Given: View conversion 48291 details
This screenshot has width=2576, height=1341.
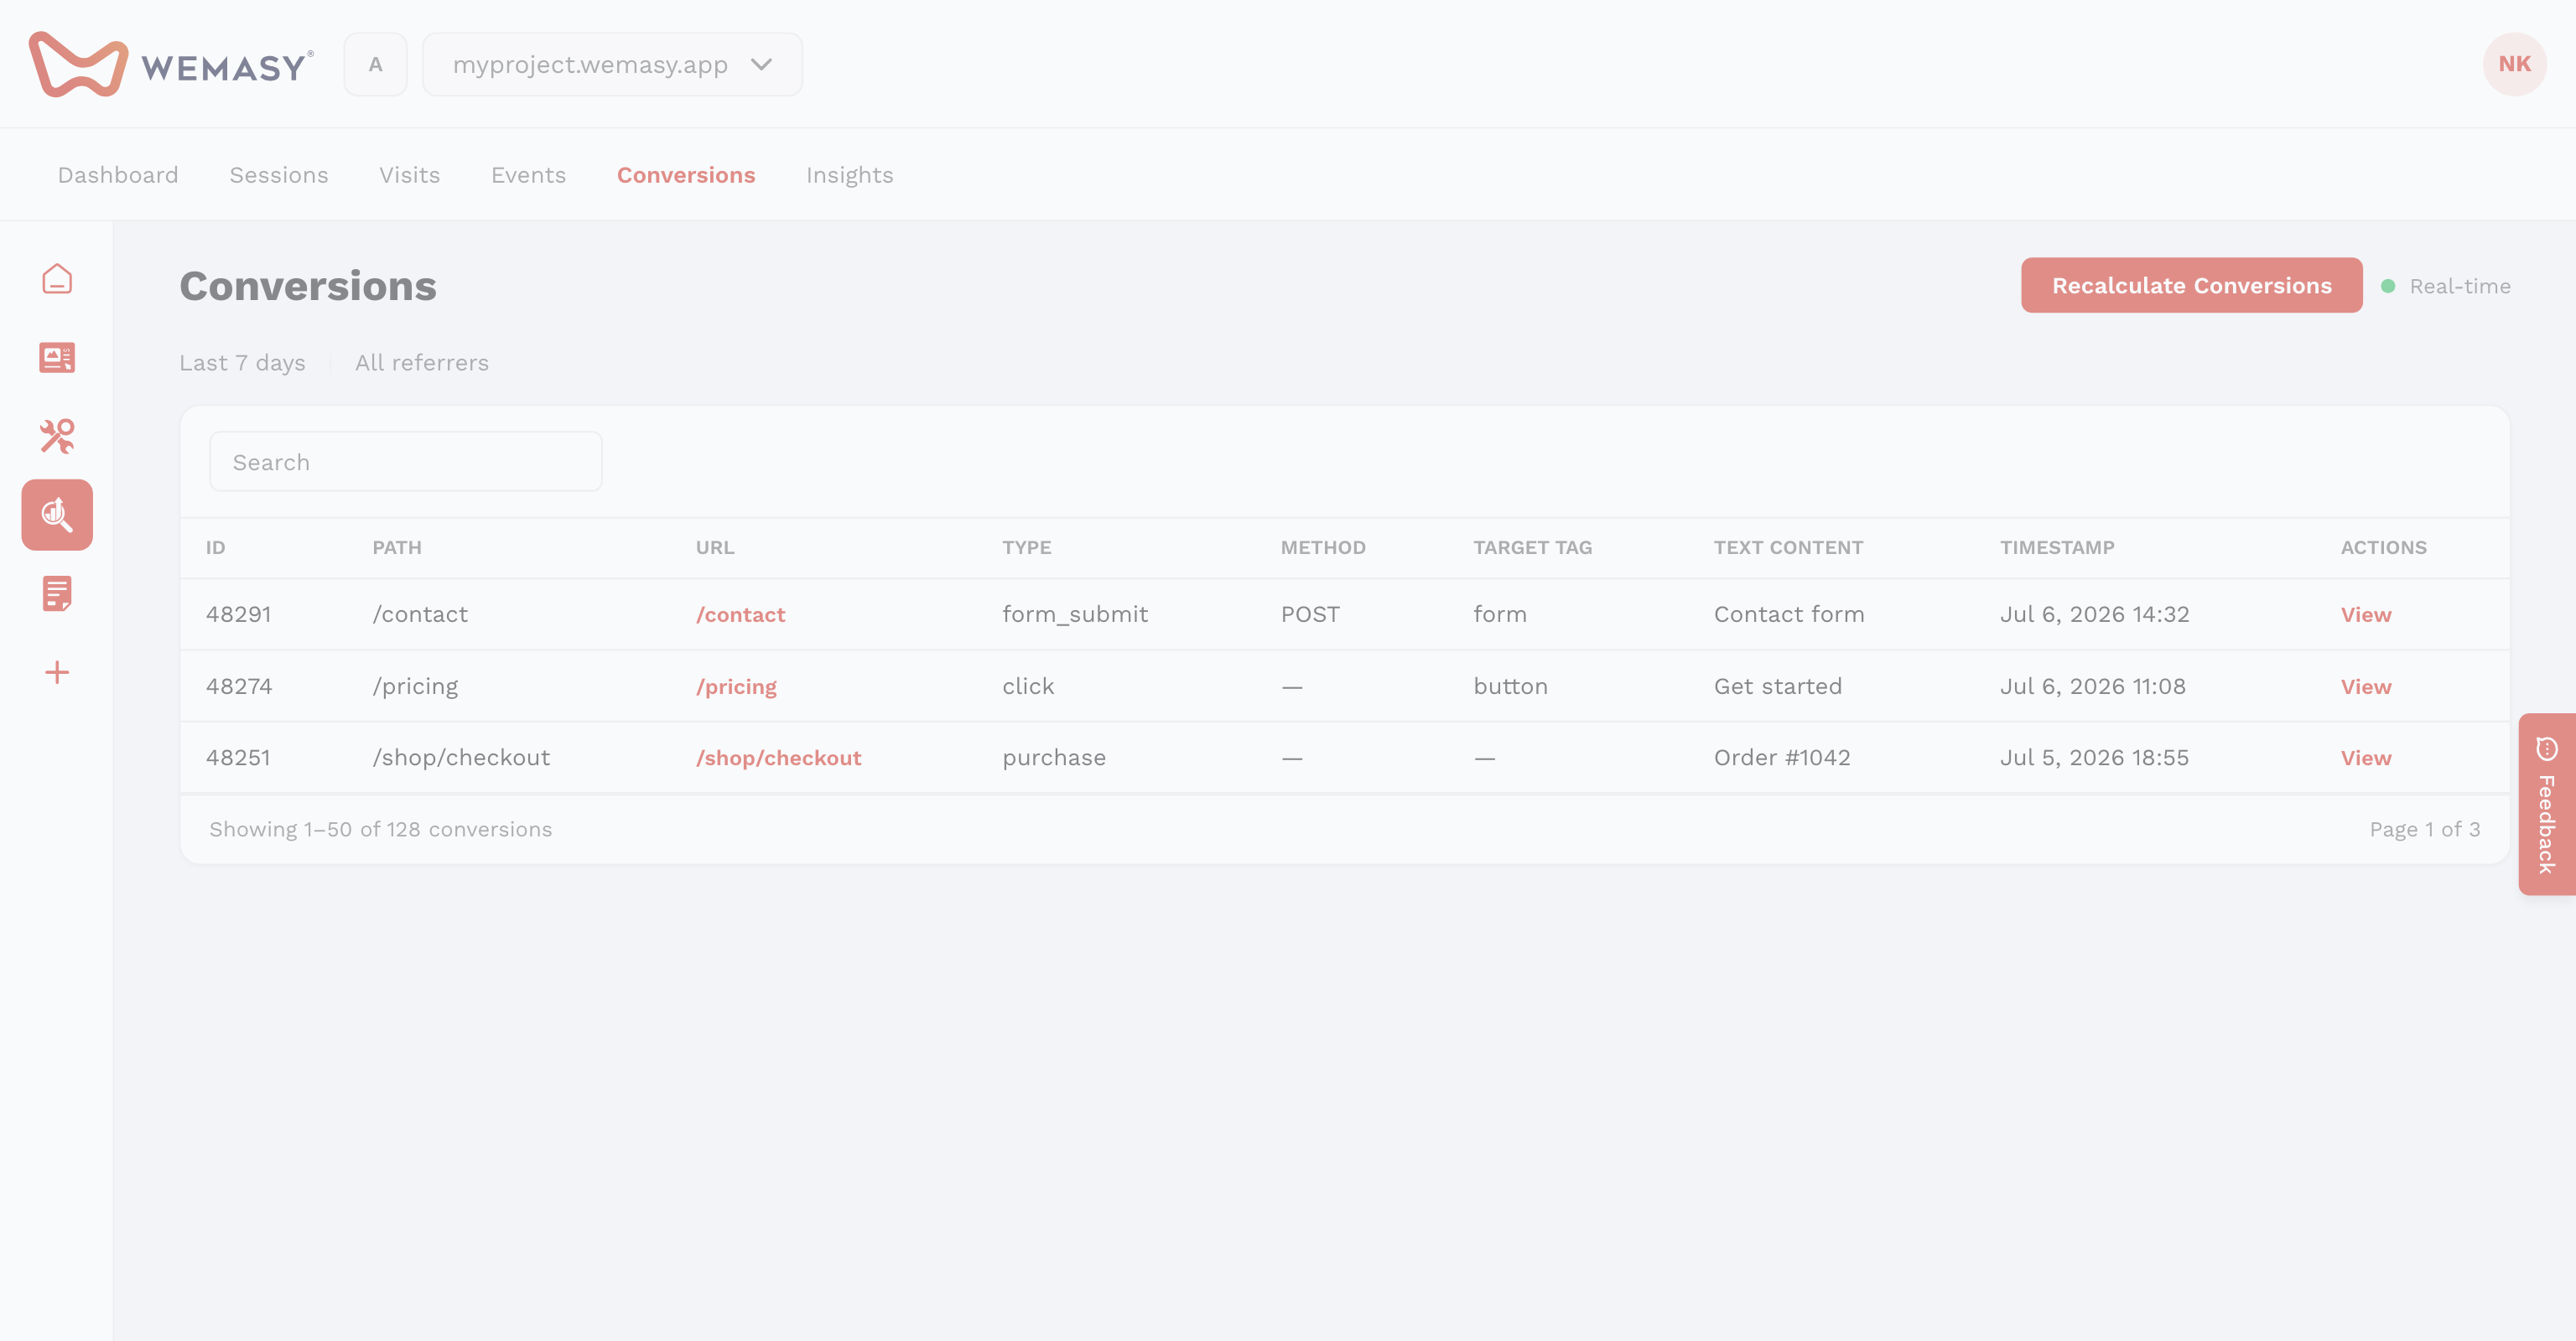Looking at the screenshot, I should tap(2366, 614).
